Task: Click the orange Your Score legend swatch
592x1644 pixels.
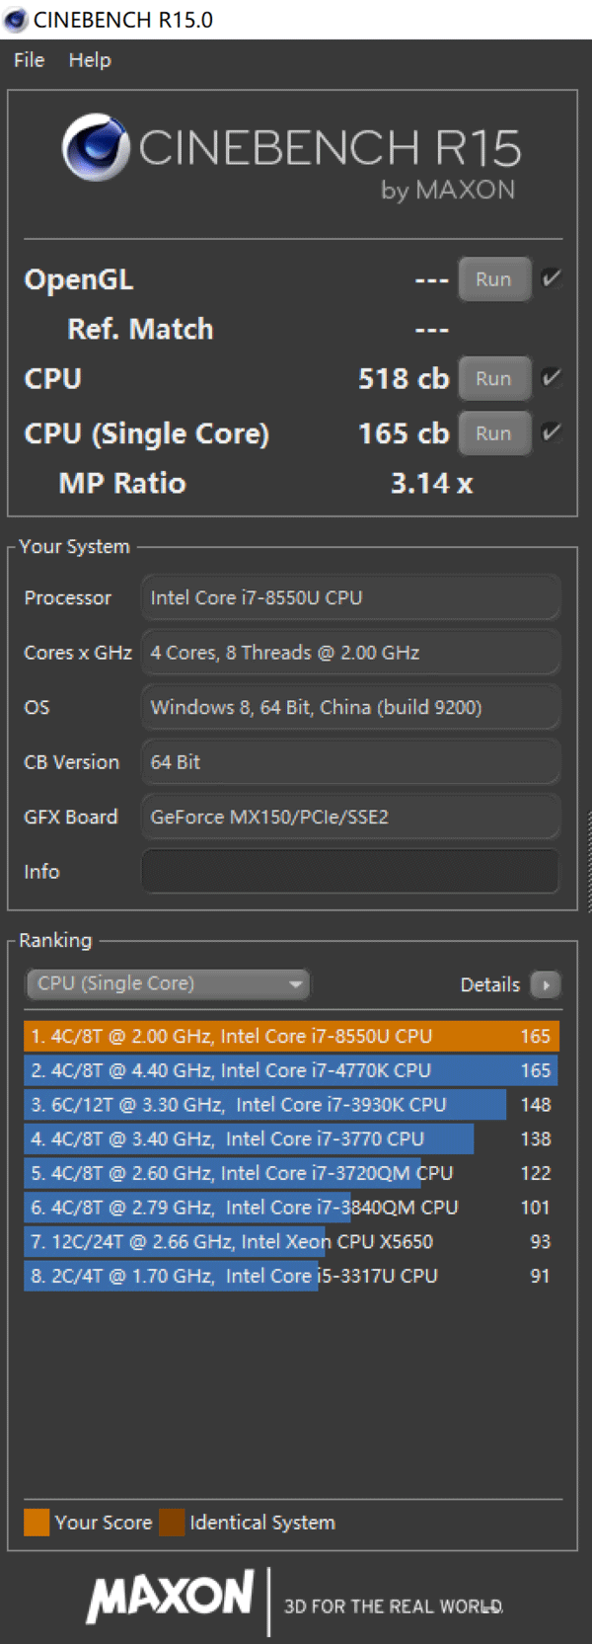Action: pyautogui.click(x=37, y=1523)
